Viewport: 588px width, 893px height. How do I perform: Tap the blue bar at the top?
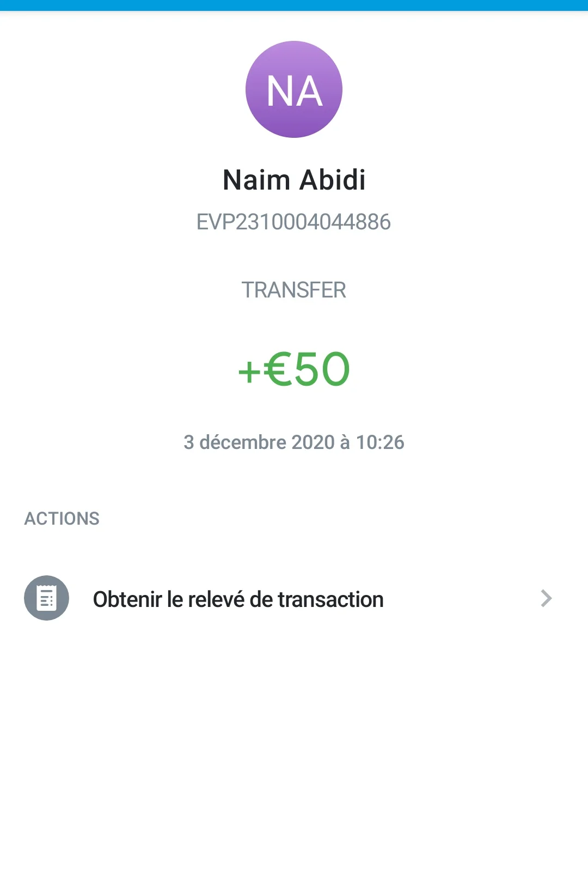pyautogui.click(x=294, y=5)
